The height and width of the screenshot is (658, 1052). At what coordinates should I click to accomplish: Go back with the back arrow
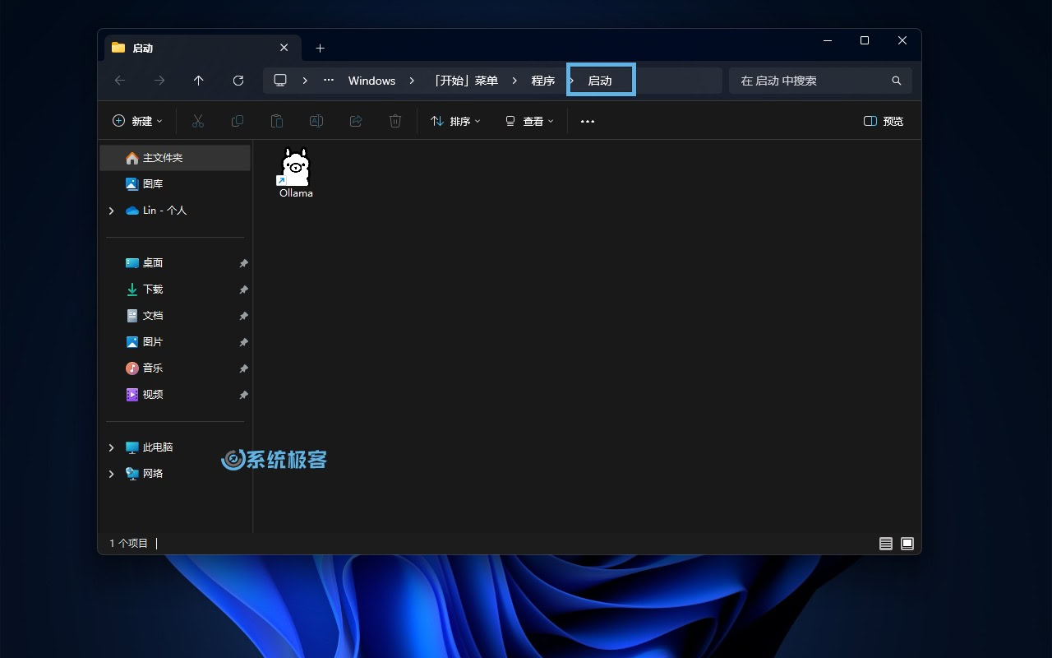120,81
